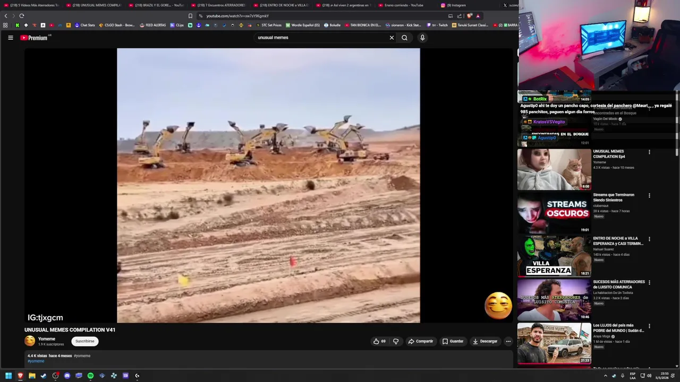Open 'UNUSUAL MEMES COMPILATION Ep4' thumbnail
This screenshot has width=680, height=382.
coord(554,169)
